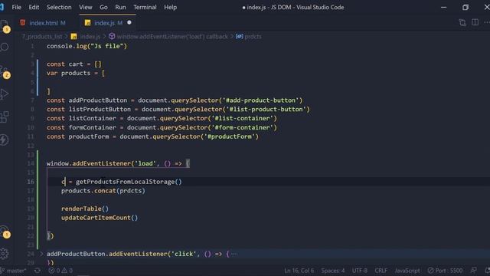
Task: Click the prdcts breadcrumb symbol
Action: pos(249,37)
